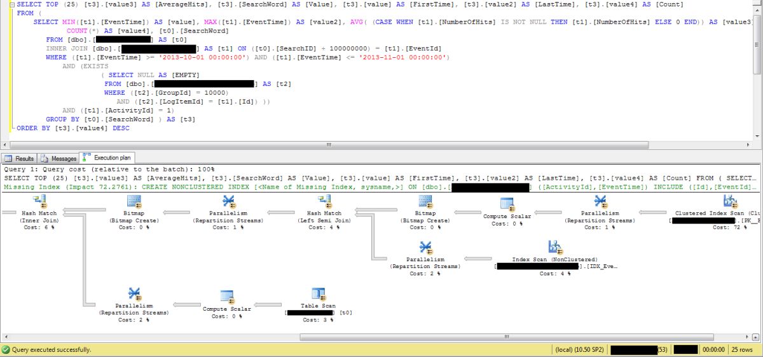Open the Execution plan tab
The height and width of the screenshot is (357, 763).
point(107,158)
